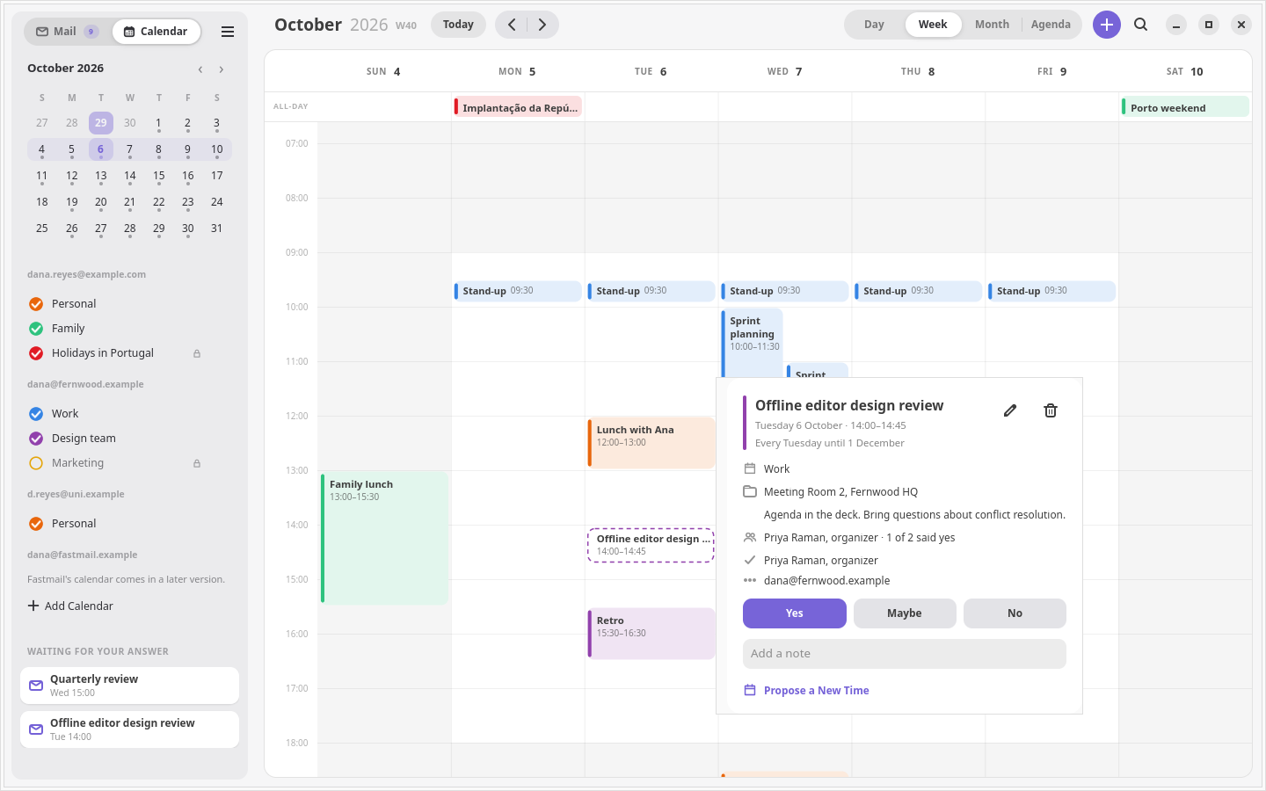Switch to the Mail tab
The image size is (1266, 791).
(x=66, y=32)
